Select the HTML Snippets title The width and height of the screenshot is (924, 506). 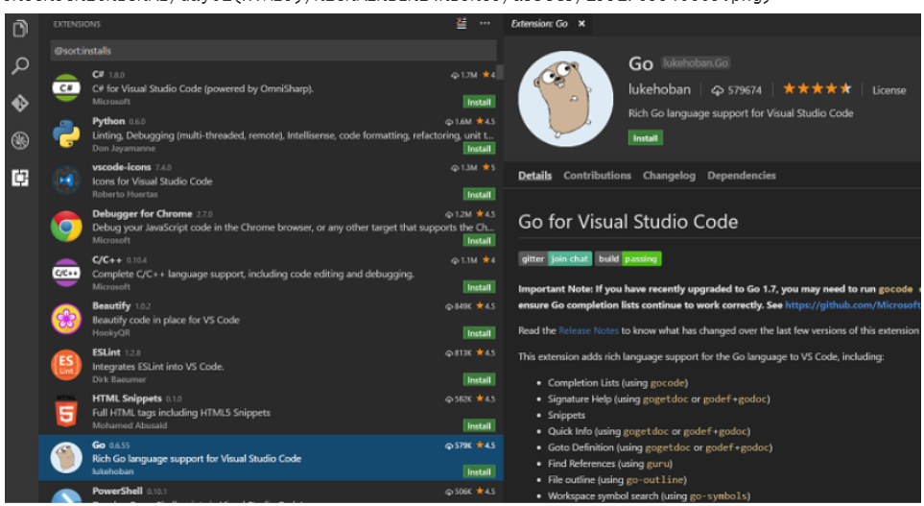tap(127, 398)
